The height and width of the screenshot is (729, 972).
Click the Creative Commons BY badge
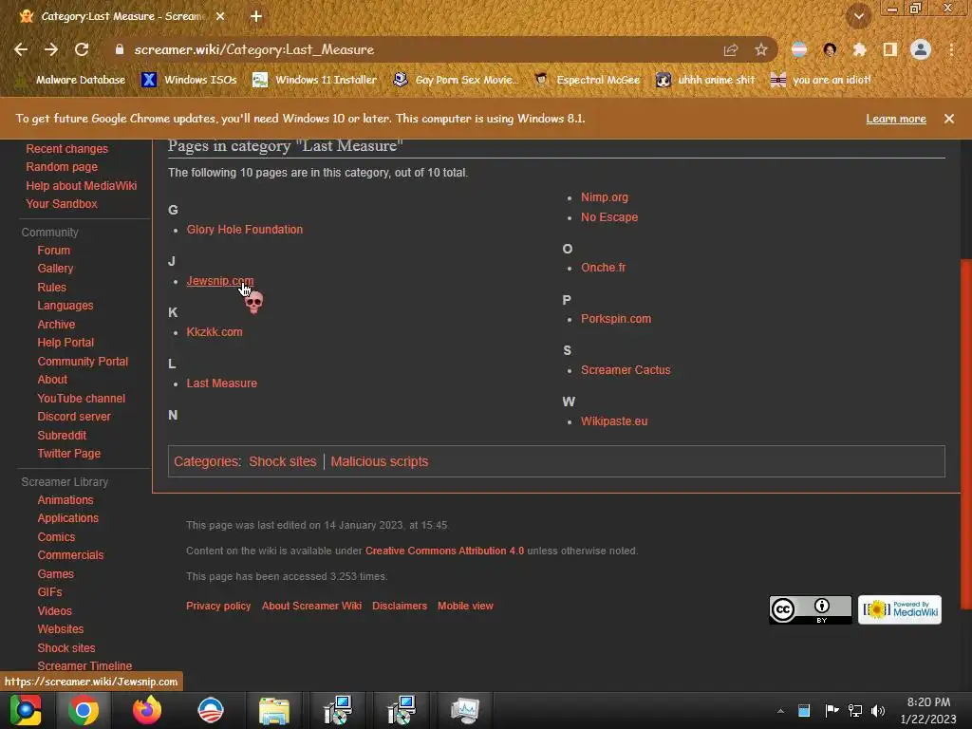811,610
